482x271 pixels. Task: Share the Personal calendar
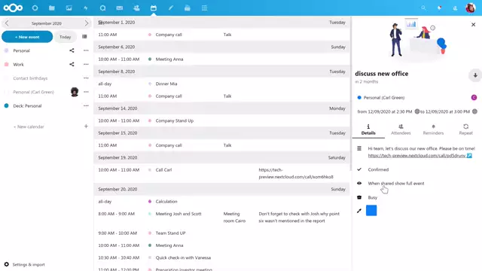[72, 50]
